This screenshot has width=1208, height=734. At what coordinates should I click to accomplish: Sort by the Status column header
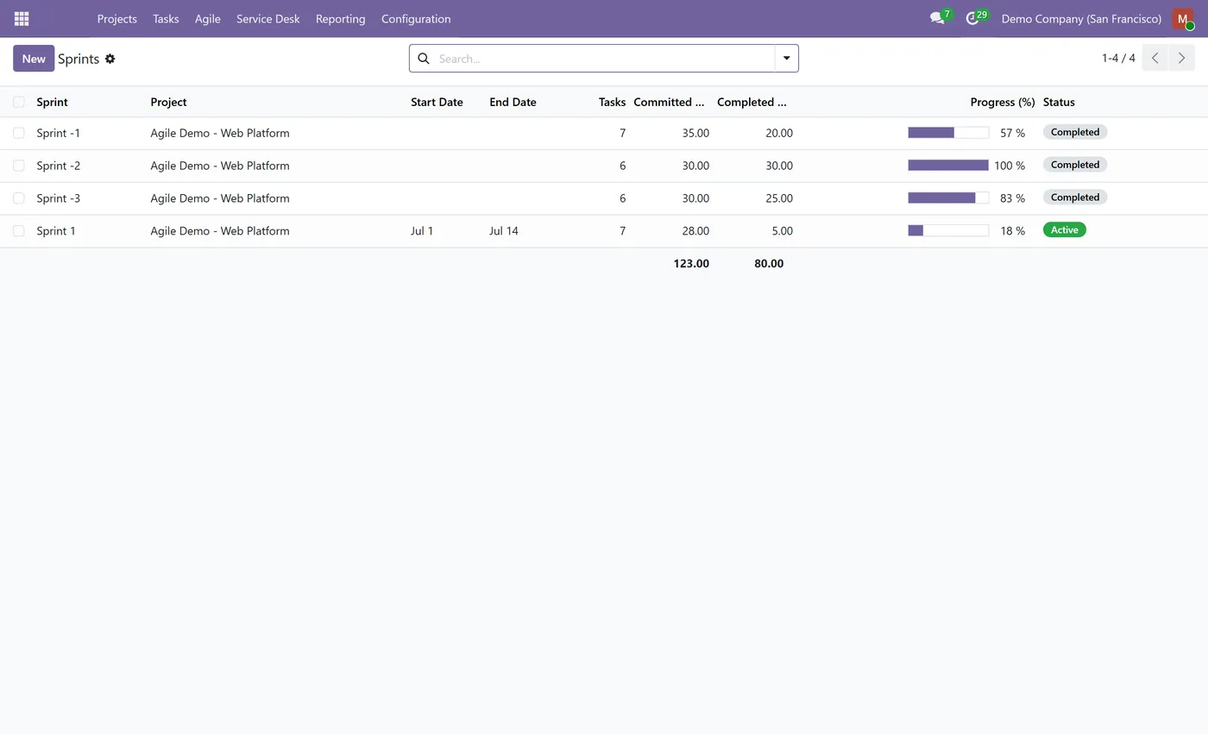[1059, 102]
